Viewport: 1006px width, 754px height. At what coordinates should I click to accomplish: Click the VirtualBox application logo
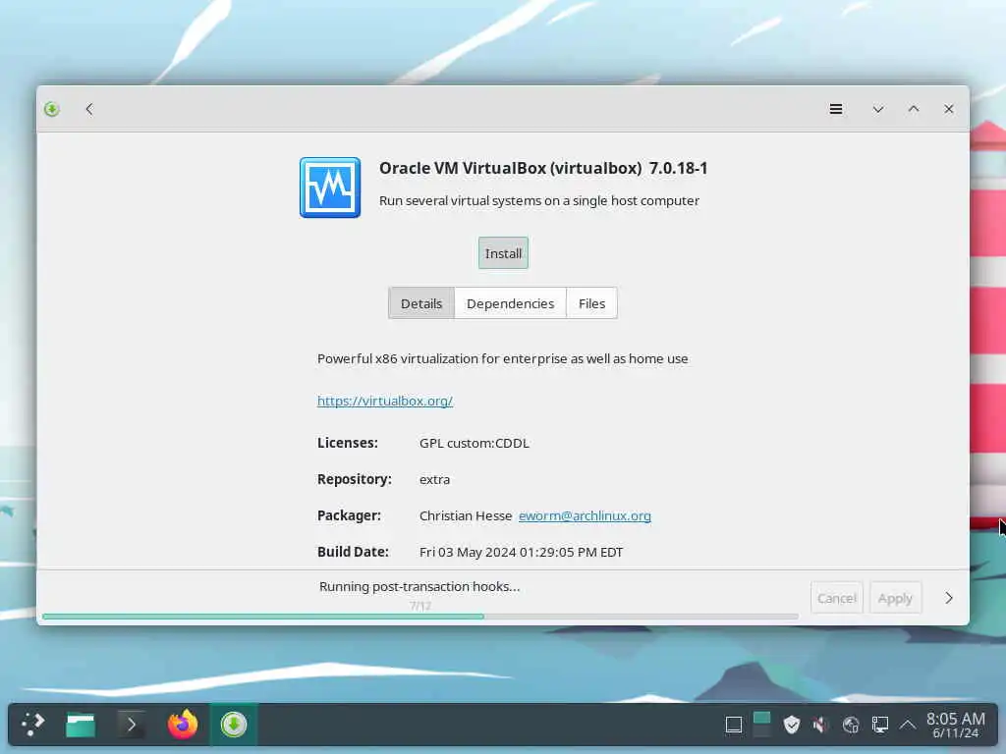coord(330,188)
